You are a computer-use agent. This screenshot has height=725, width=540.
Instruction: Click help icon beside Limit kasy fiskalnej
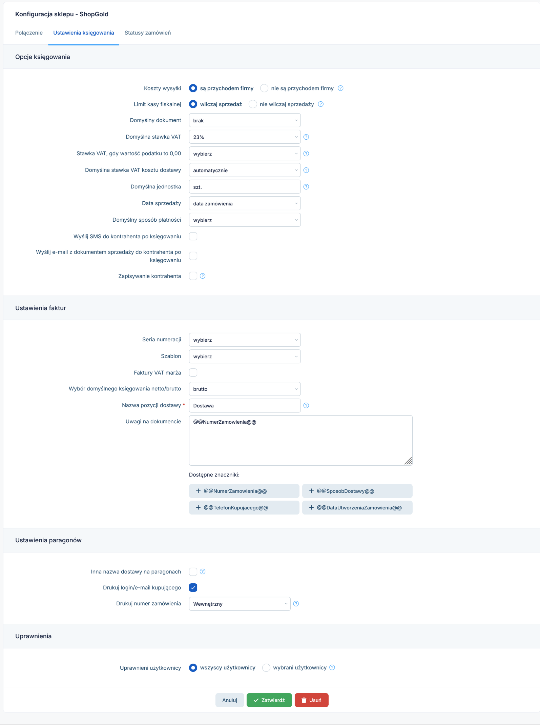point(321,104)
